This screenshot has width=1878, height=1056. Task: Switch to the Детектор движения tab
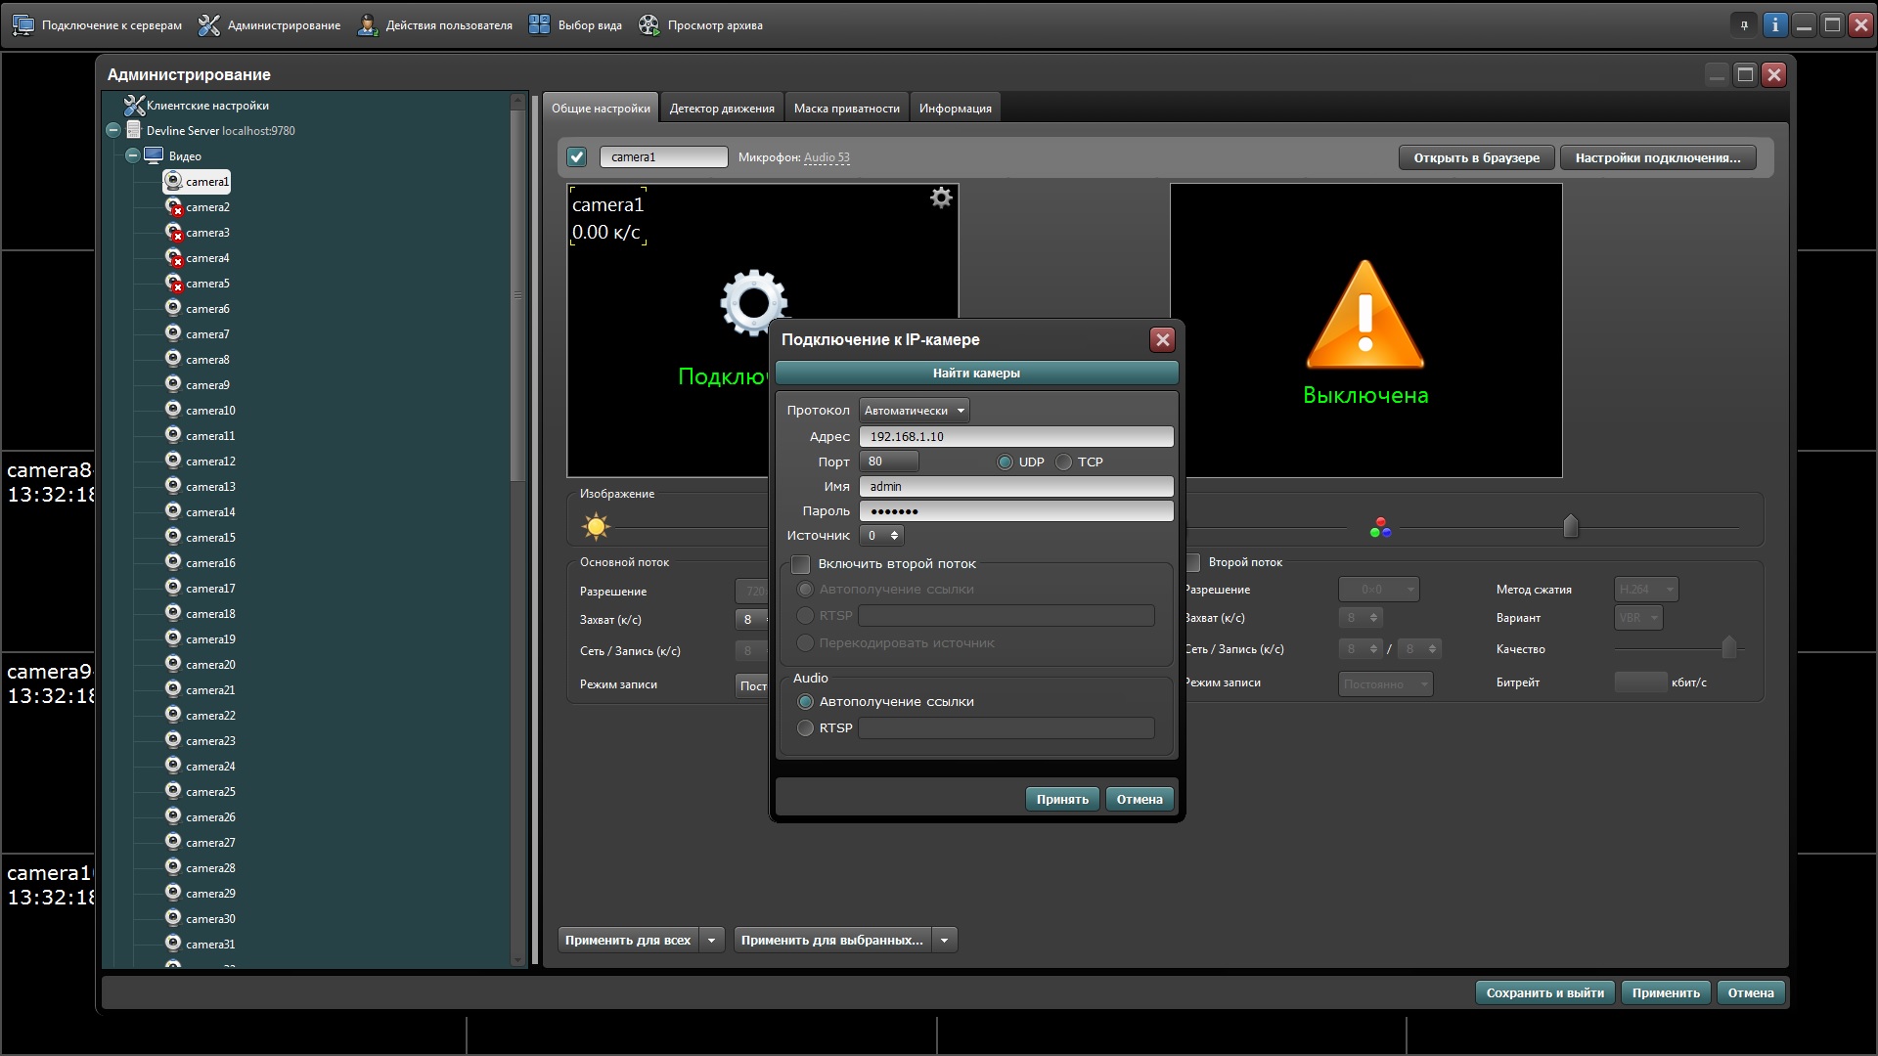pyautogui.click(x=722, y=109)
